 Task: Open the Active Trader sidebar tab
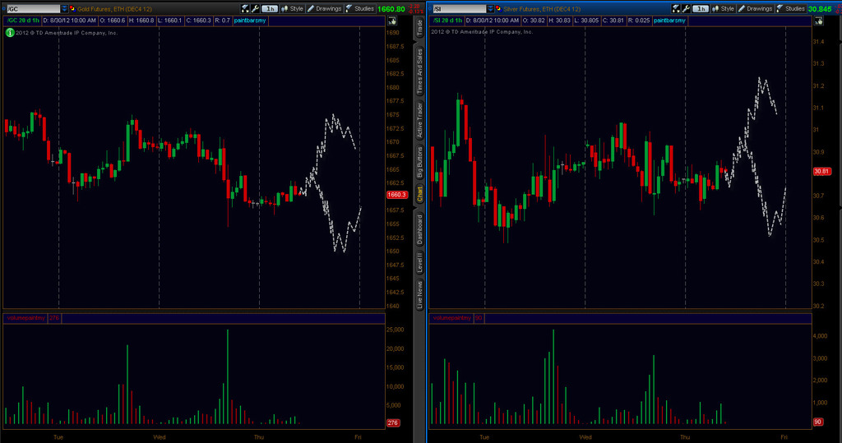(419, 120)
